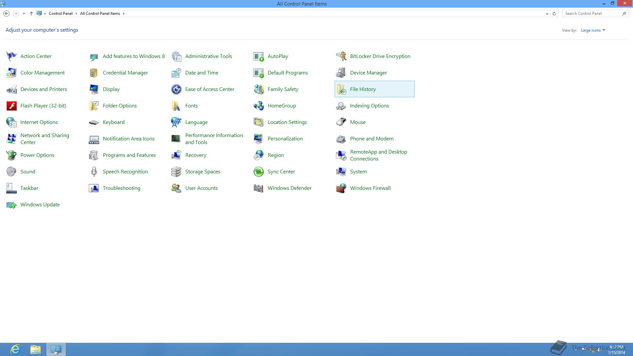Viewport: 633px width, 356px height.
Task: Open the recent locations dropdown arrow
Action: (24, 14)
